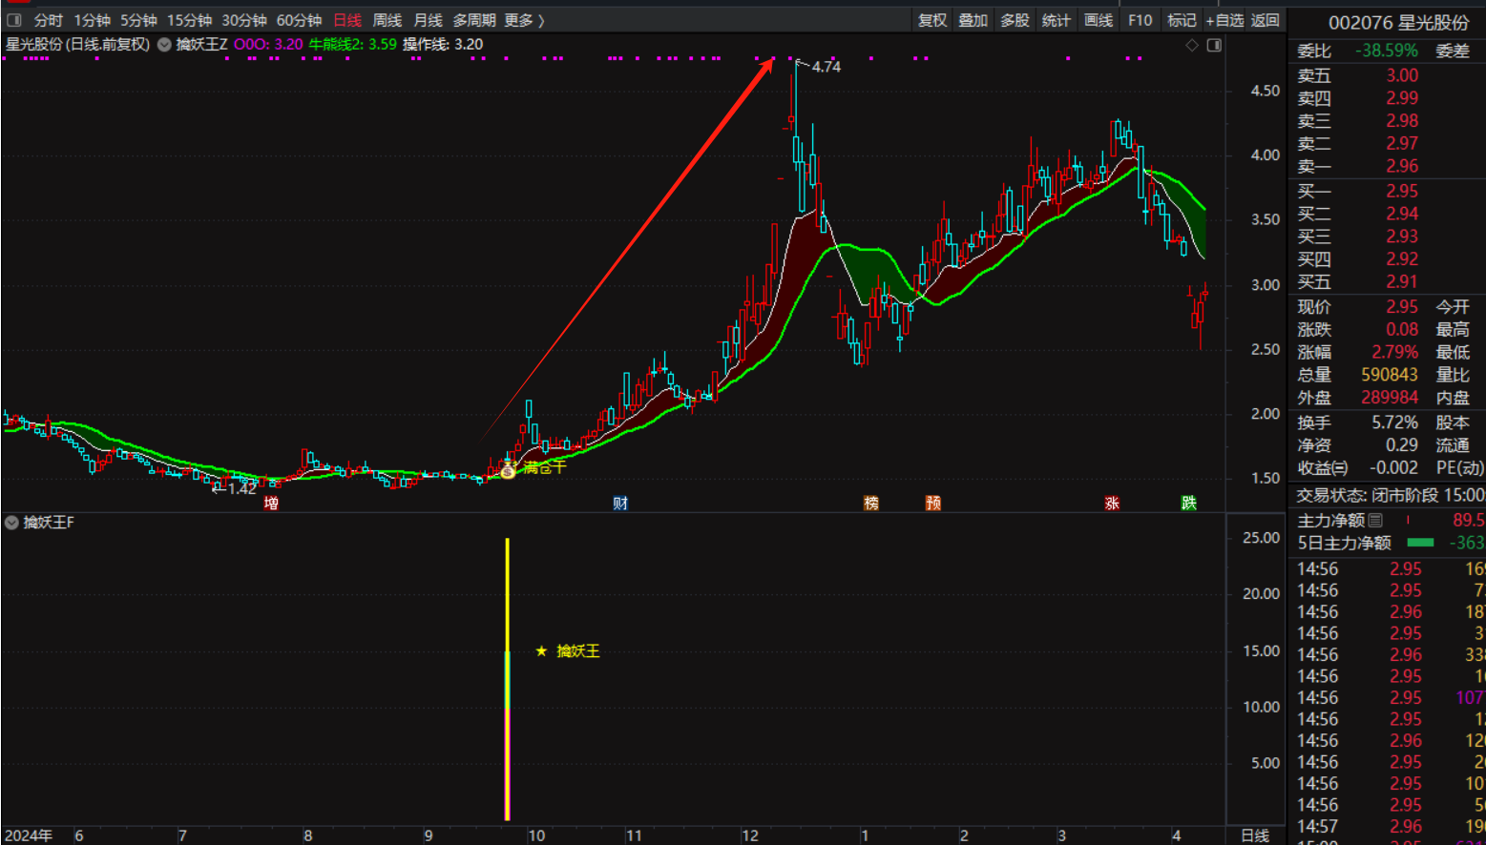Open the 主力净额 detail list icon
The image size is (1486, 845).
click(1375, 520)
